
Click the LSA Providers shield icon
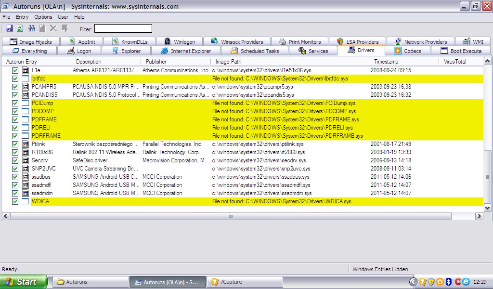coord(340,41)
